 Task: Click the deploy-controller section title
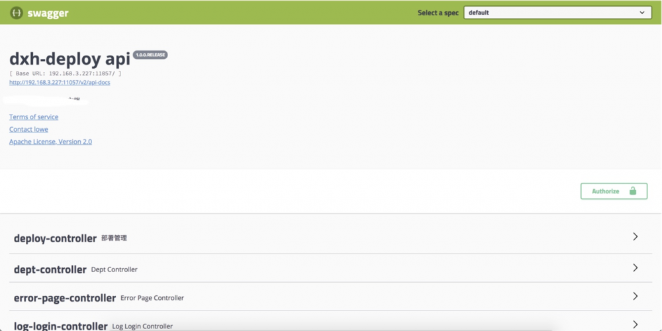pos(56,238)
